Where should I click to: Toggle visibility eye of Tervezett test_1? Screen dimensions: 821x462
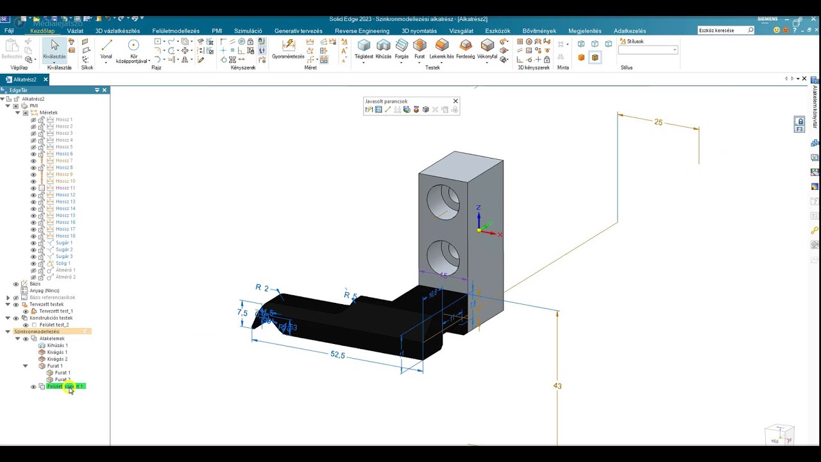(26, 311)
